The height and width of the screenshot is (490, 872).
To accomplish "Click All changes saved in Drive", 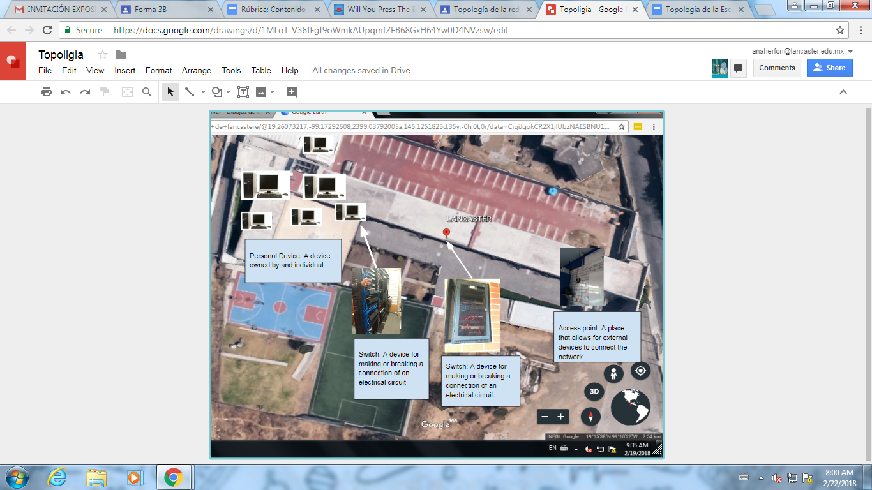I will click(361, 70).
